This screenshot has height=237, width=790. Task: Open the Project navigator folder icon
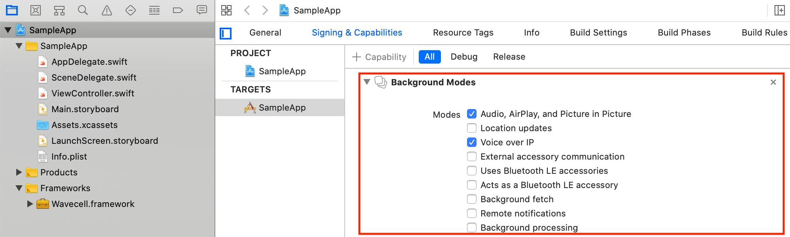(12, 10)
